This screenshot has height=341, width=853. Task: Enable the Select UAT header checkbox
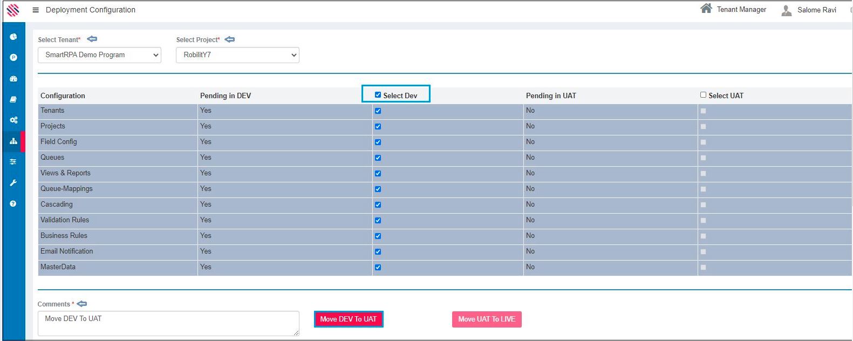[x=703, y=95]
